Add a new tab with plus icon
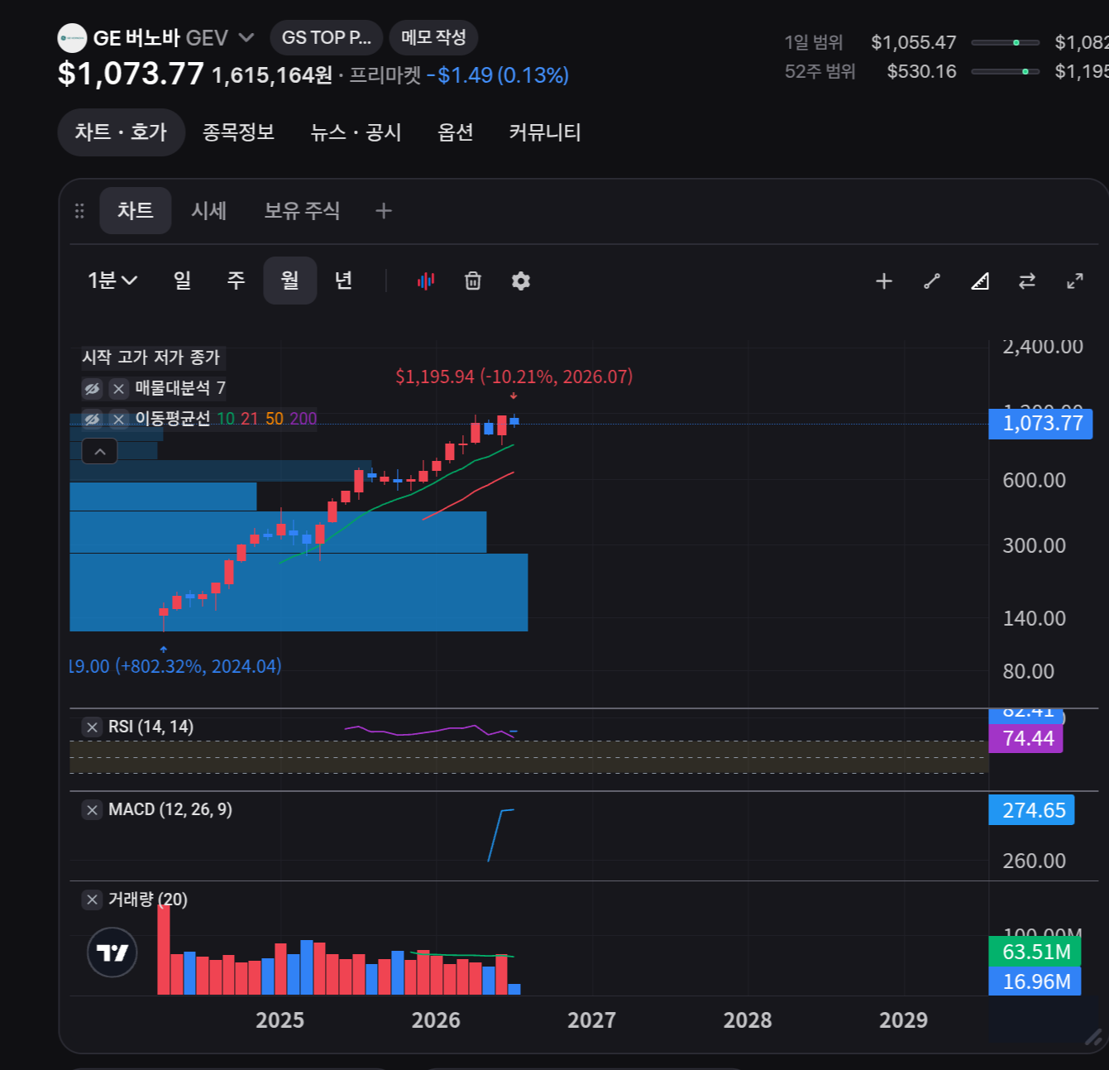The height and width of the screenshot is (1070, 1109). tap(384, 211)
